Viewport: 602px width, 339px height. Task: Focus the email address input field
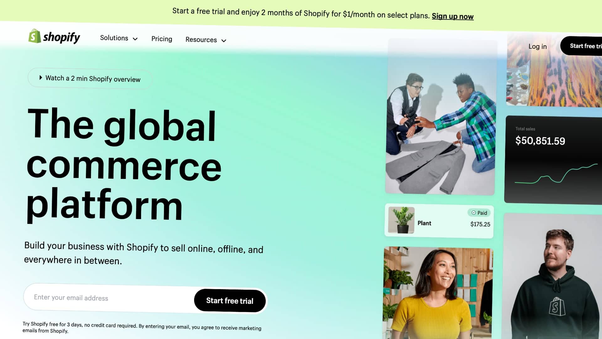109,298
